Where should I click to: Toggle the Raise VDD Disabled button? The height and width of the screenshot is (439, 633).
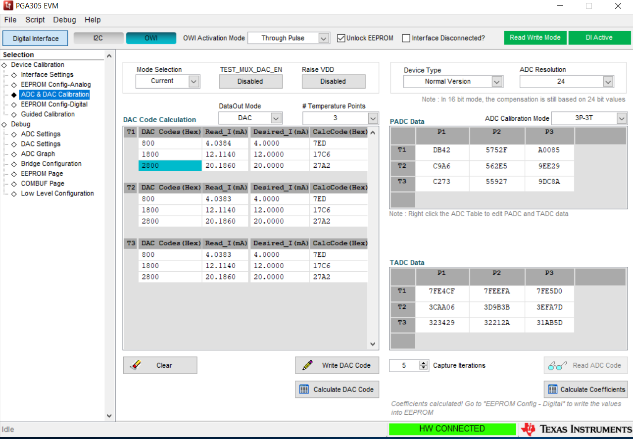(333, 81)
